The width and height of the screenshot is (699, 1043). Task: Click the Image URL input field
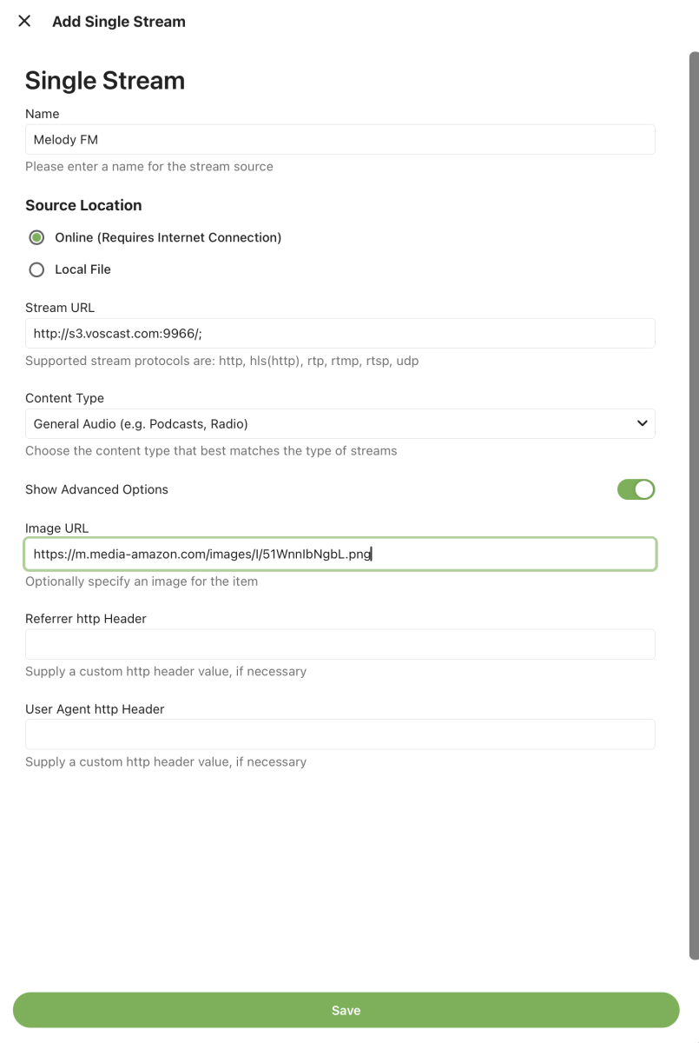point(340,555)
